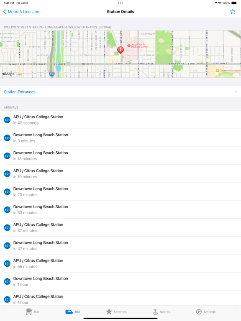This screenshot has width=241, height=321.
Task: Open the Legal link on map
Action: pyautogui.click(x=20, y=74)
